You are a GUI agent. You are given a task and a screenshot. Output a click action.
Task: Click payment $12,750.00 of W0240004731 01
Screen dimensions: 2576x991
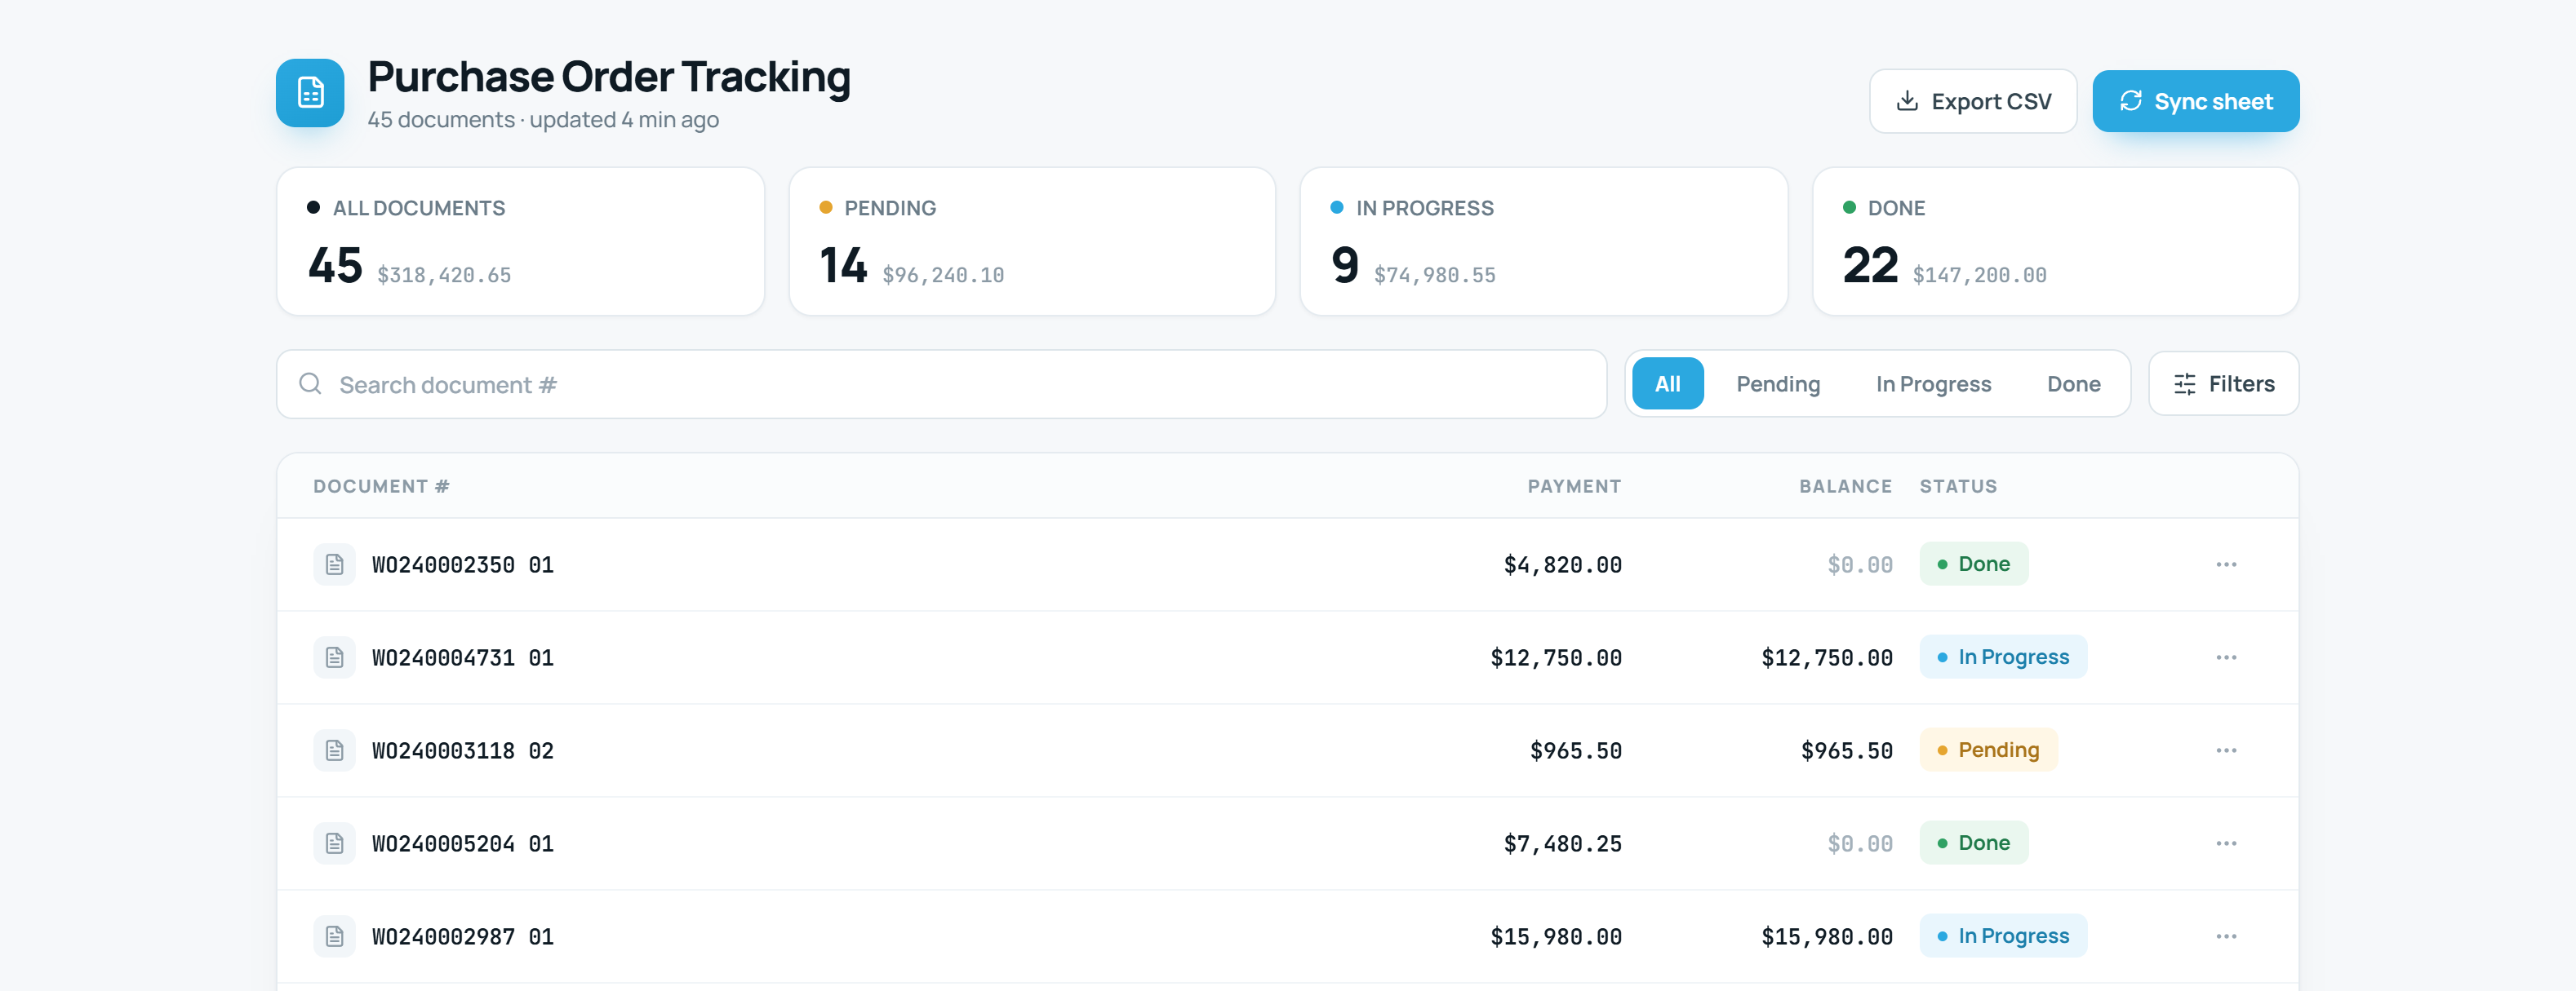[x=1556, y=658]
